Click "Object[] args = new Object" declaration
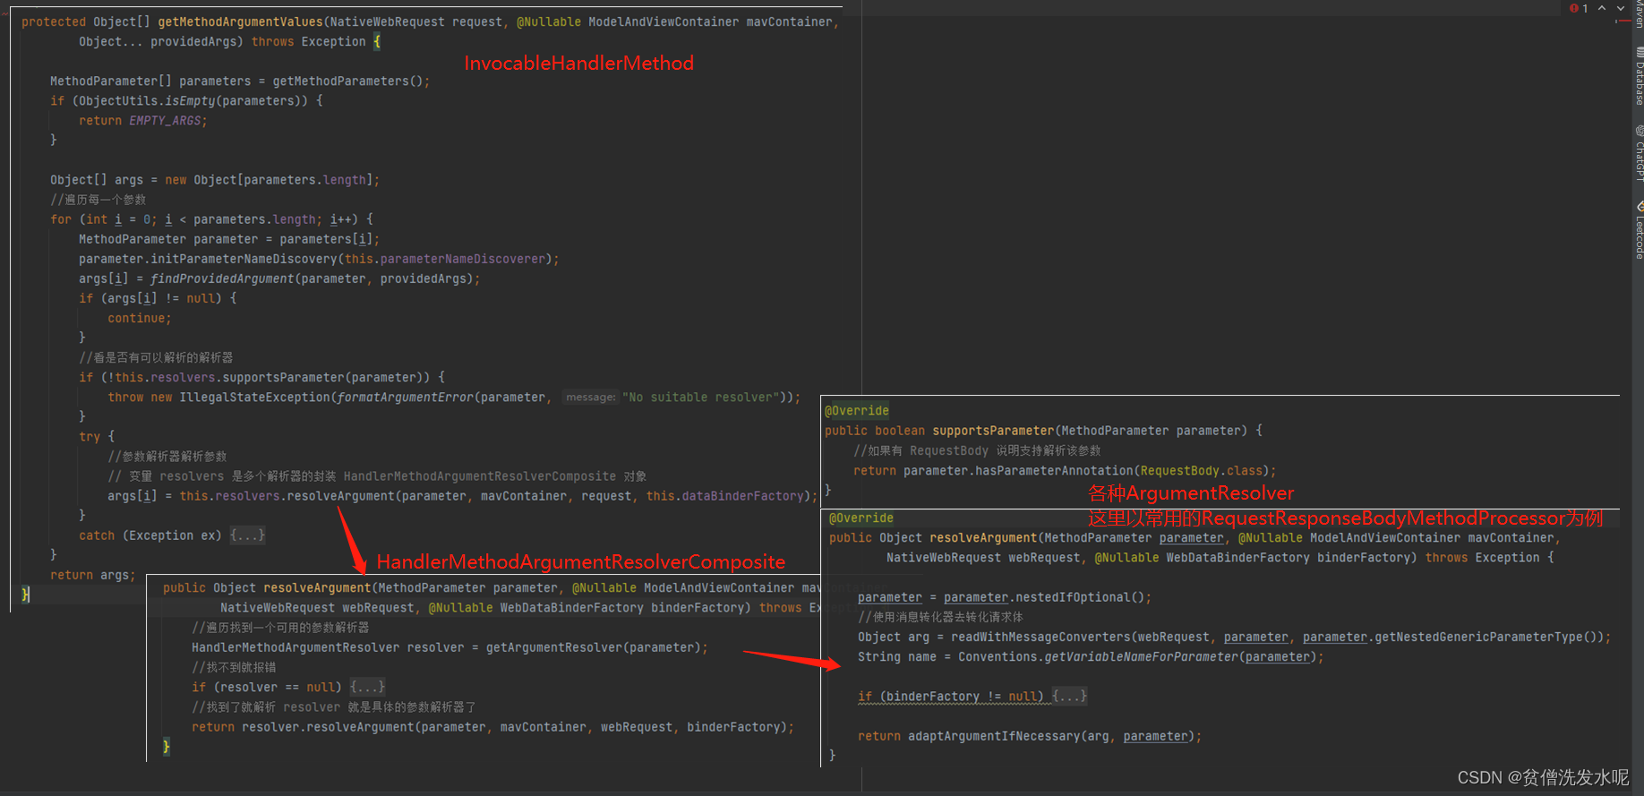Viewport: 1644px width, 796px height. (x=143, y=180)
